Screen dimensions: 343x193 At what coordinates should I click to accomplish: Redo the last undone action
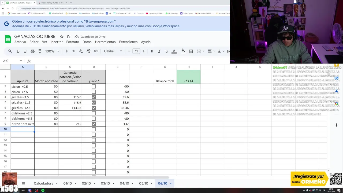pos(25,51)
